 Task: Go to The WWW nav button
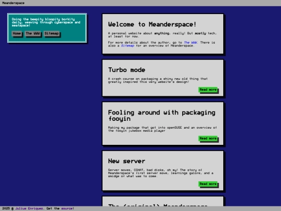click(x=33, y=33)
